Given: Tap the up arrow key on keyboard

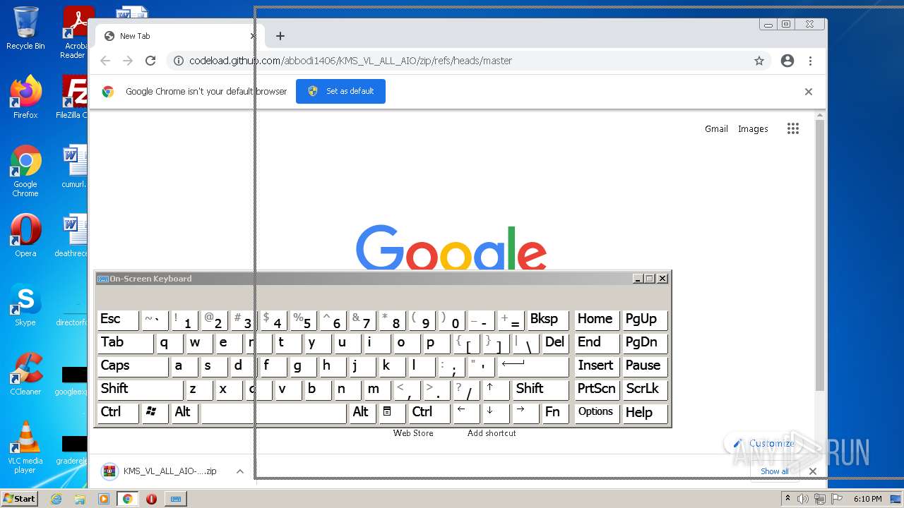Looking at the screenshot, I should tap(496, 390).
